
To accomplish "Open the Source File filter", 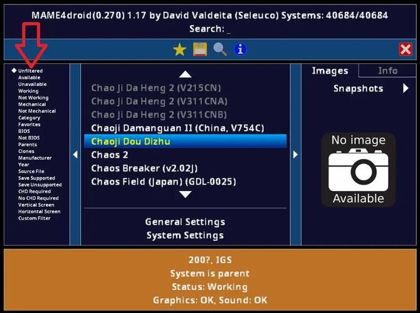I will [x=31, y=172].
